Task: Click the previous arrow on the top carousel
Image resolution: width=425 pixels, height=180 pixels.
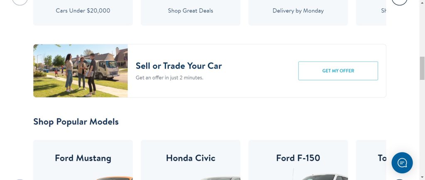Action: (20, 1)
